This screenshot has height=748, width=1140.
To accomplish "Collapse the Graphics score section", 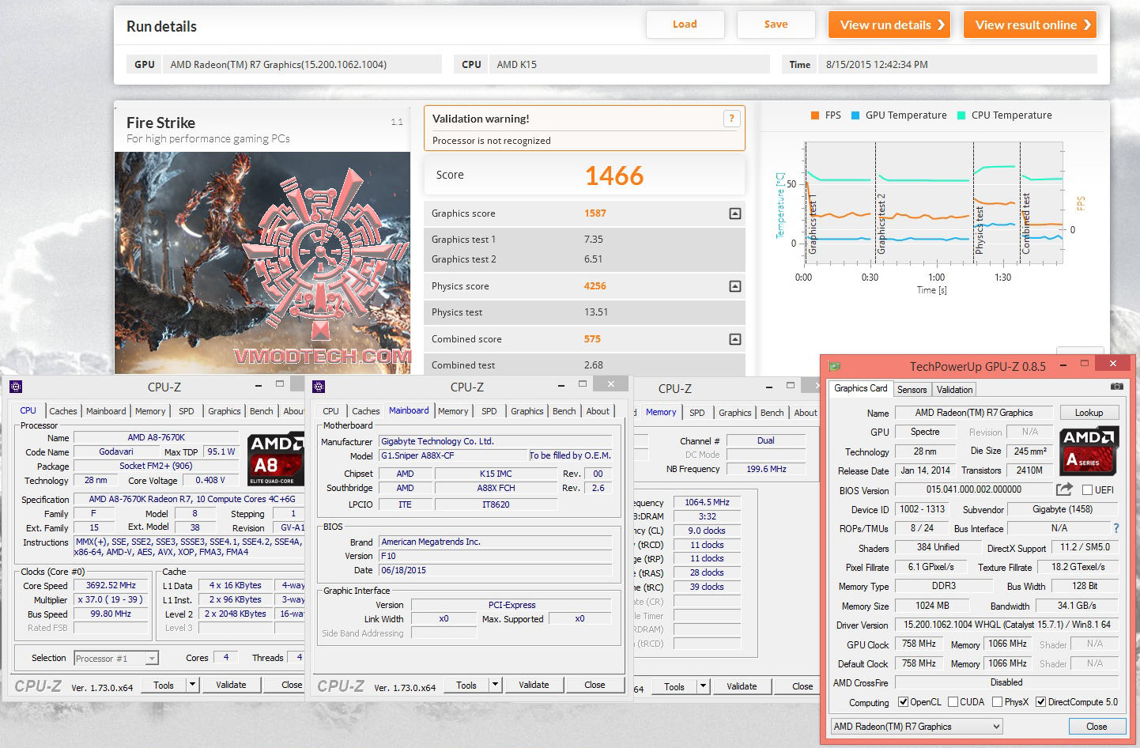I will 735,213.
